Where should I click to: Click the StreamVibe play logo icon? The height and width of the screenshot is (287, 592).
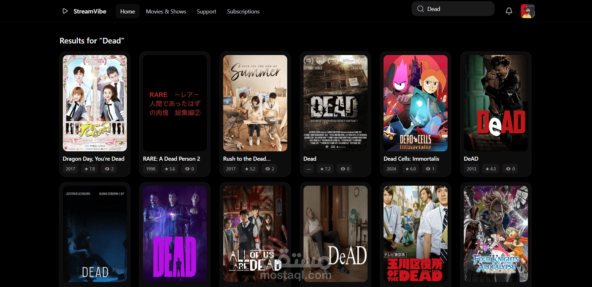tap(65, 11)
